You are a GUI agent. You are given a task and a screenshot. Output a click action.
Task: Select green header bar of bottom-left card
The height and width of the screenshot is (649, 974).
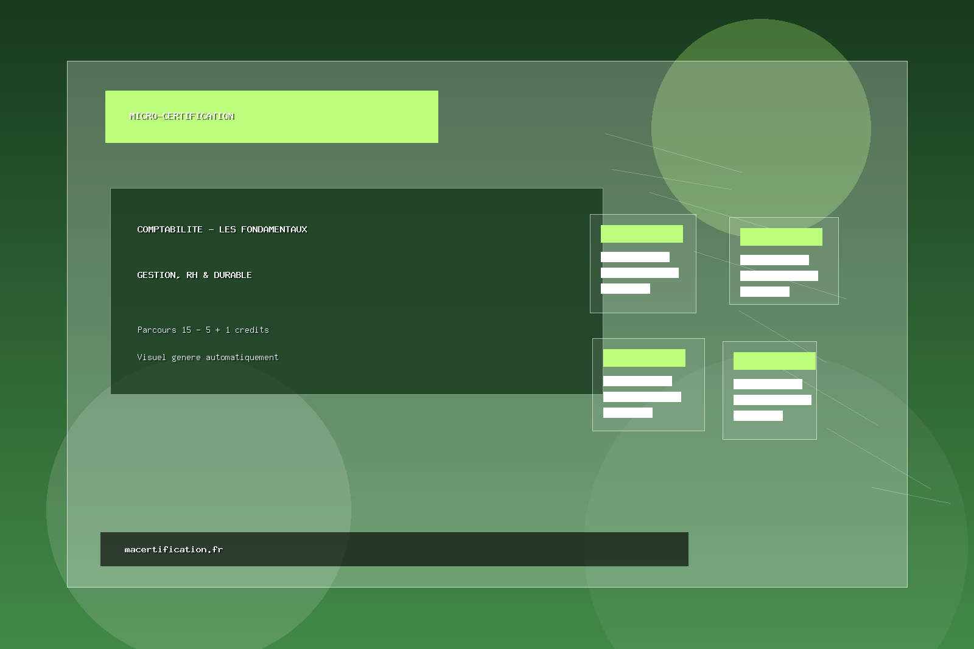click(x=644, y=358)
